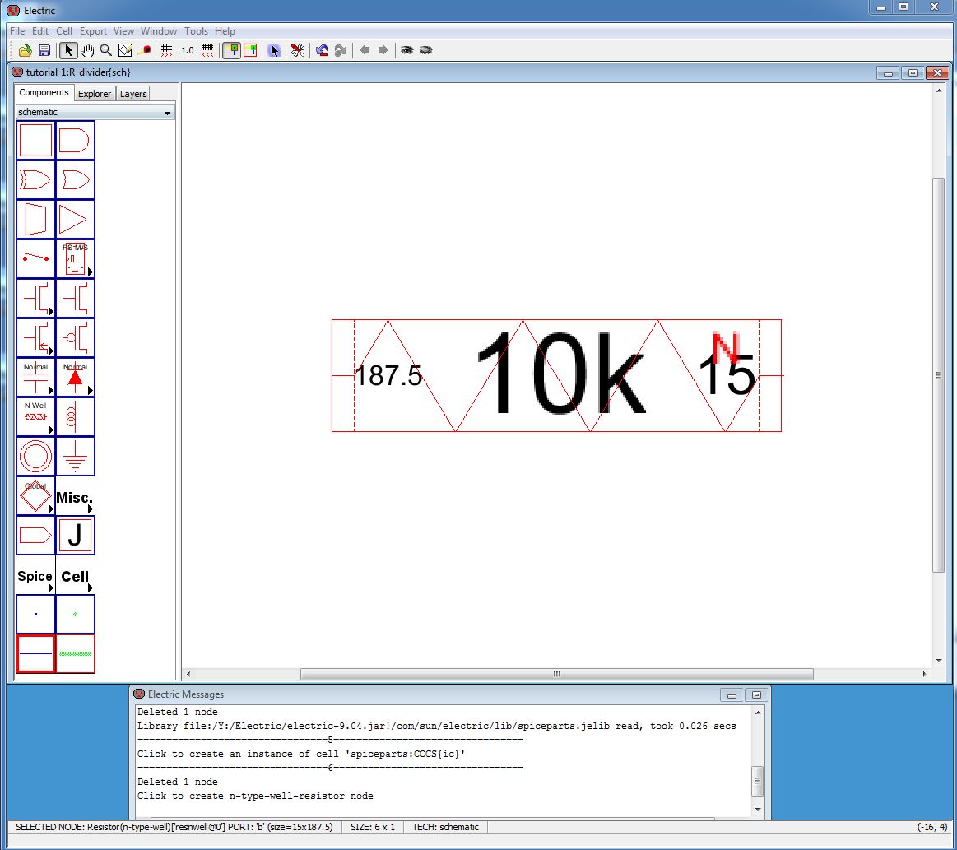Expand the Spice parts submenu
This screenshot has height=850, width=957.
pos(35,575)
